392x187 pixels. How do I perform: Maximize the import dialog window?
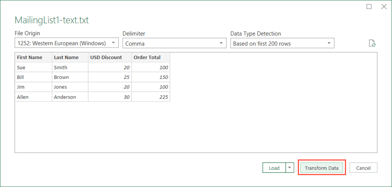tap(369, 7)
